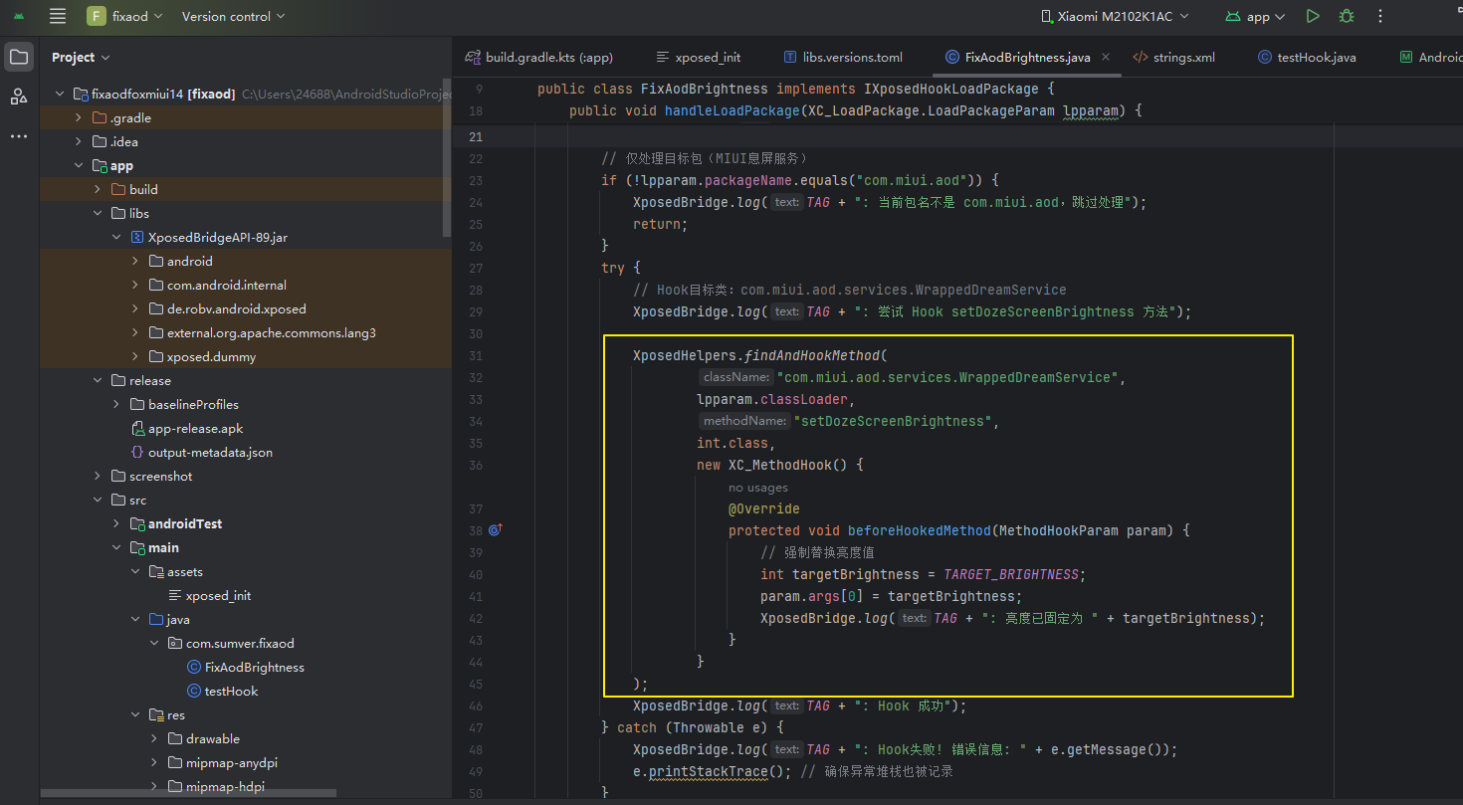Open the Resource Manager sidebar icon
This screenshot has width=1463, height=805.
[x=19, y=97]
